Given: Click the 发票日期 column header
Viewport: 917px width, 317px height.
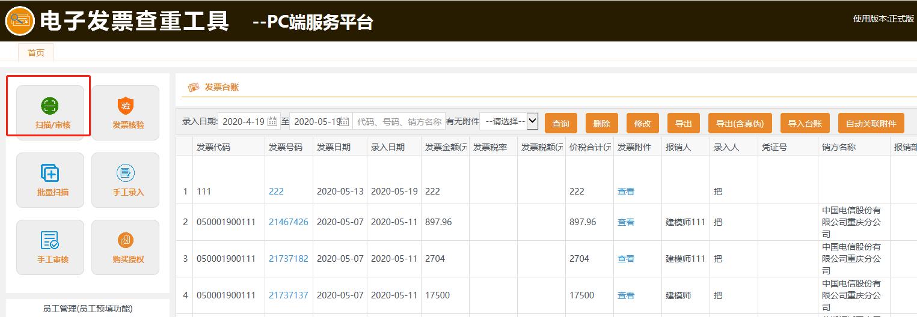Looking at the screenshot, I should pos(340,146).
